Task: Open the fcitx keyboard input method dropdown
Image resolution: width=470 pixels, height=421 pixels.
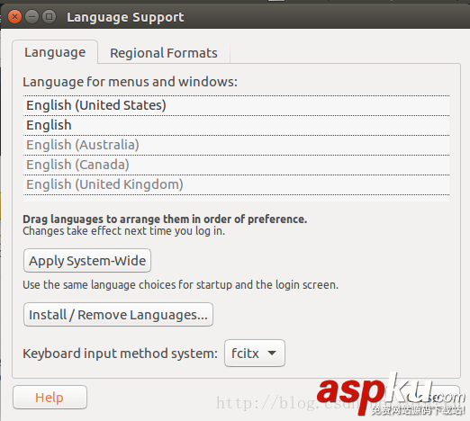Action: coord(255,354)
